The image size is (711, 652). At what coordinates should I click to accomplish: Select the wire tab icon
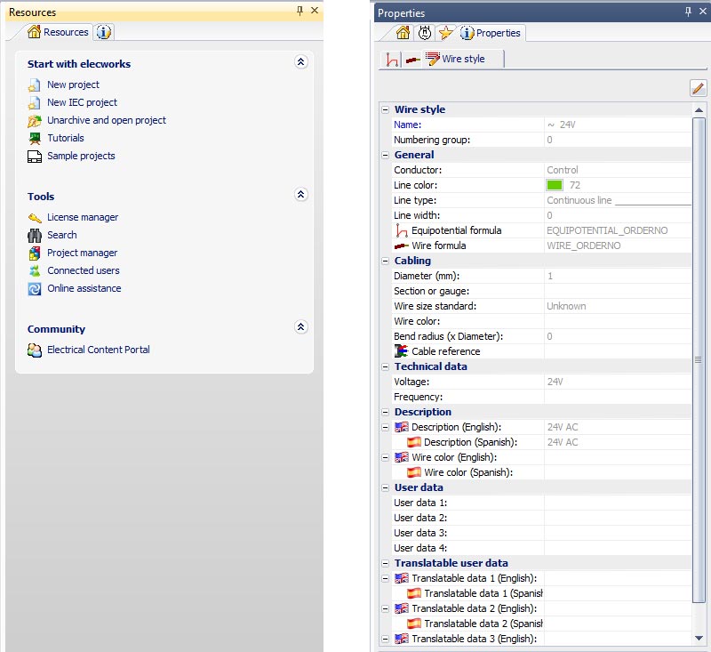[x=412, y=60]
